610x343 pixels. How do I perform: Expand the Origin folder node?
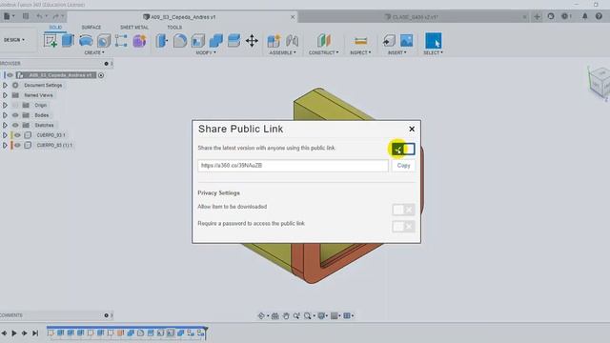(5, 105)
